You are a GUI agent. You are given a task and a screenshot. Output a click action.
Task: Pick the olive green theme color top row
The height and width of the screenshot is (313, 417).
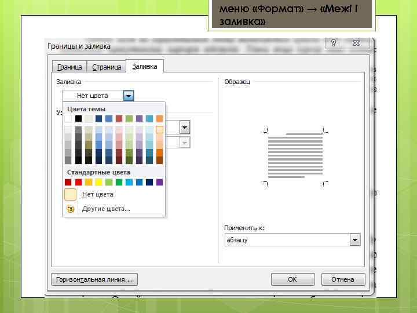pos(129,118)
